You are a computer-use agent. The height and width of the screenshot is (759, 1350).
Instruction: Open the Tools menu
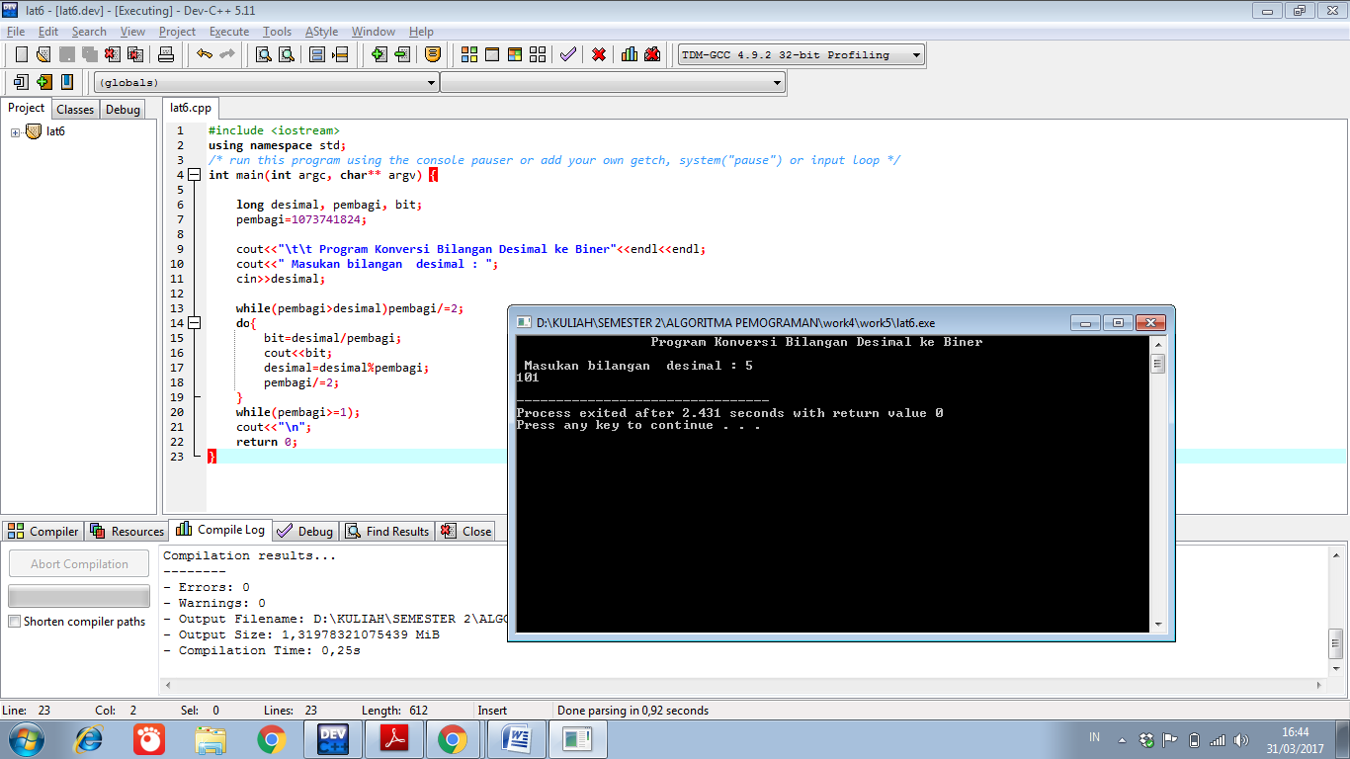(x=278, y=32)
